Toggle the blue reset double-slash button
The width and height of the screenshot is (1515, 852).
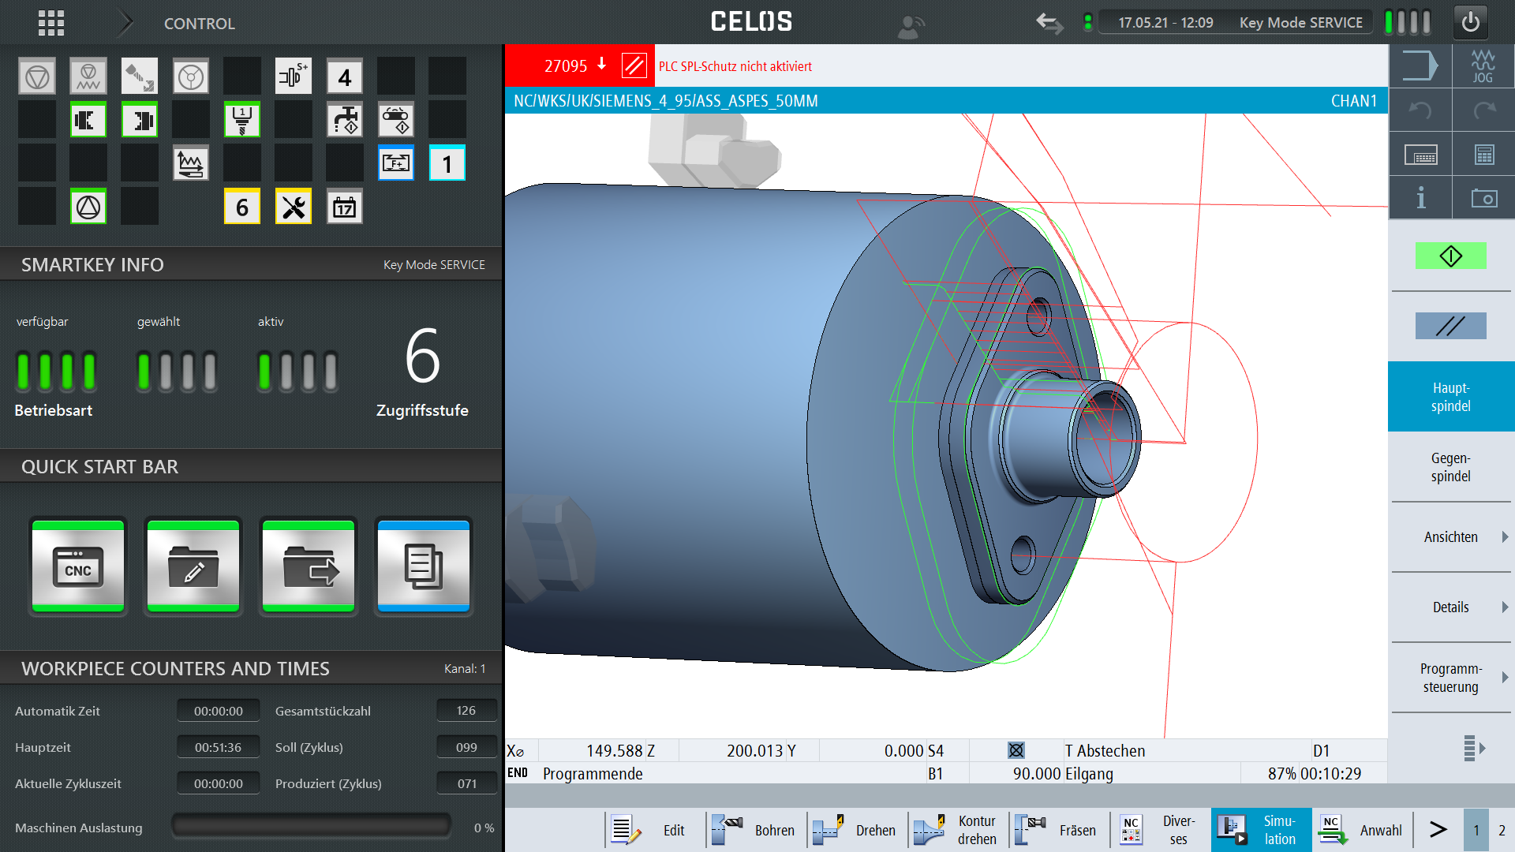pos(1450,326)
